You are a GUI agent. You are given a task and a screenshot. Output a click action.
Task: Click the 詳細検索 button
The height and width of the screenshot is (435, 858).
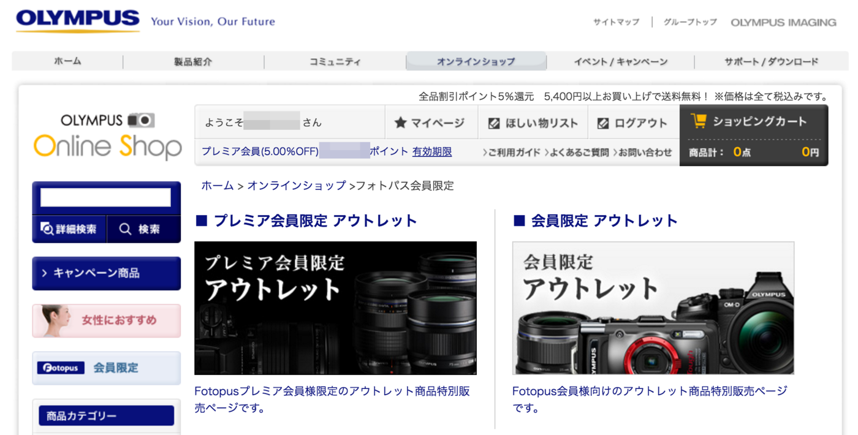tap(69, 229)
